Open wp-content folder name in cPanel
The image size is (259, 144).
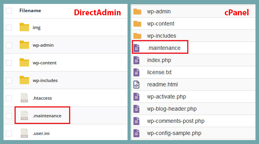161,24
